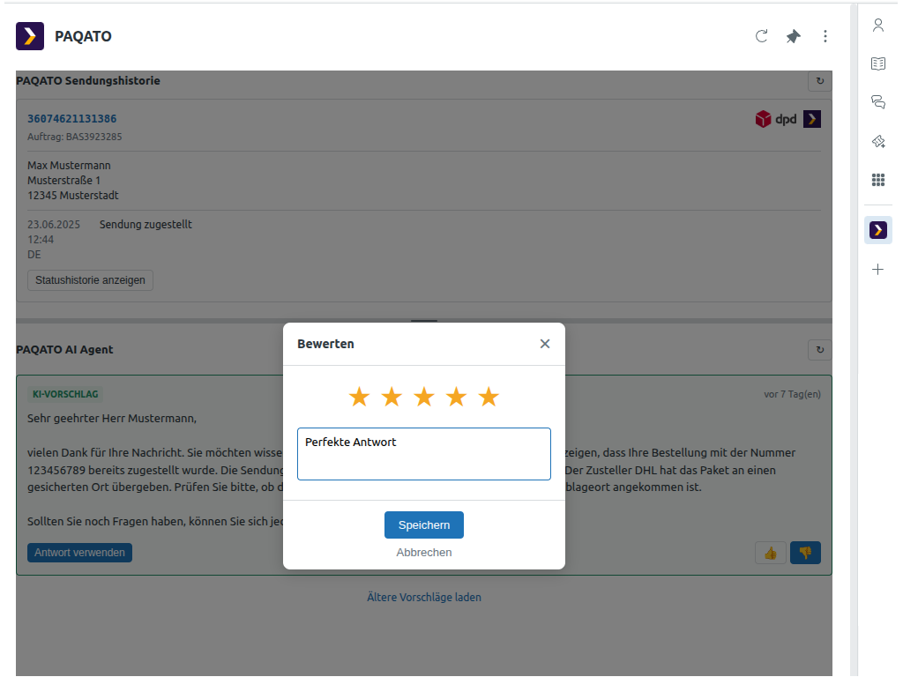Screen dimensions: 903x677
Task: Load older suggestions via Ältere Vorschläge laden
Action: [x=424, y=598]
